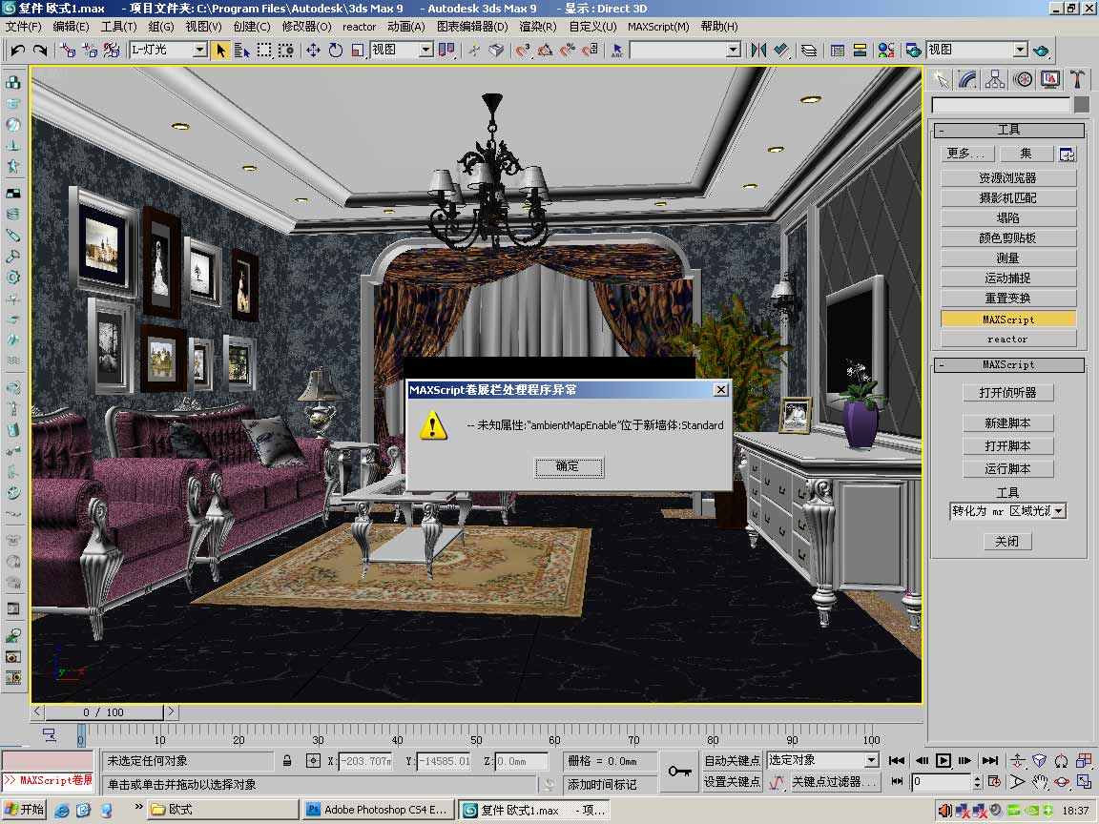Screen dimensions: 1099x824
Task: Open the render type 视图 dropdown
Action: coord(1021,50)
